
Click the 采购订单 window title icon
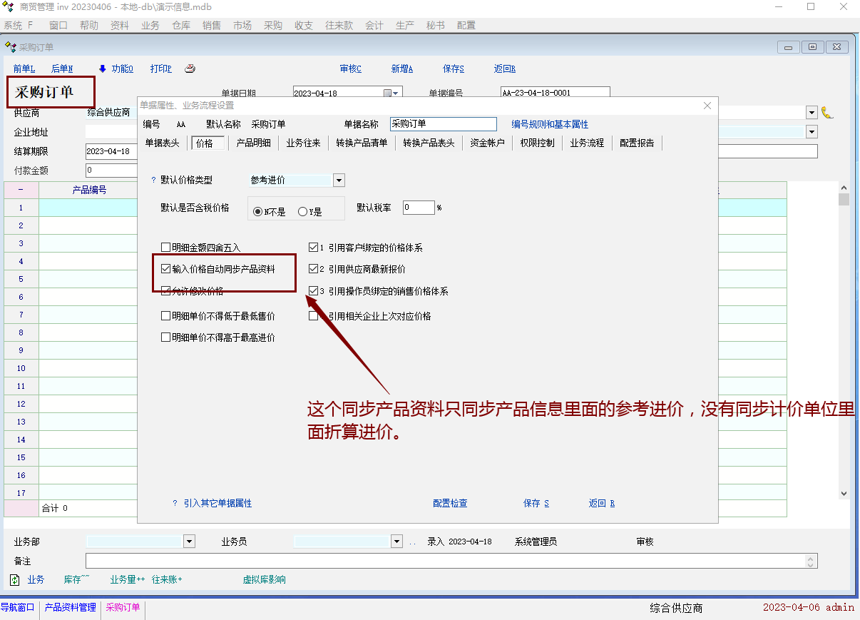[11, 47]
